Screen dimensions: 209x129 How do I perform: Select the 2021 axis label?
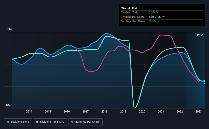(x=161, y=111)
